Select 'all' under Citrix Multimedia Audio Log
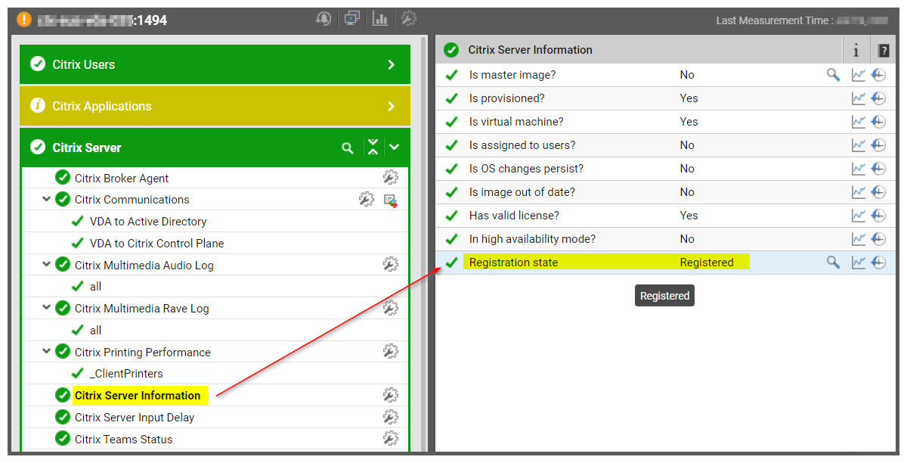907x463 pixels. [95, 287]
